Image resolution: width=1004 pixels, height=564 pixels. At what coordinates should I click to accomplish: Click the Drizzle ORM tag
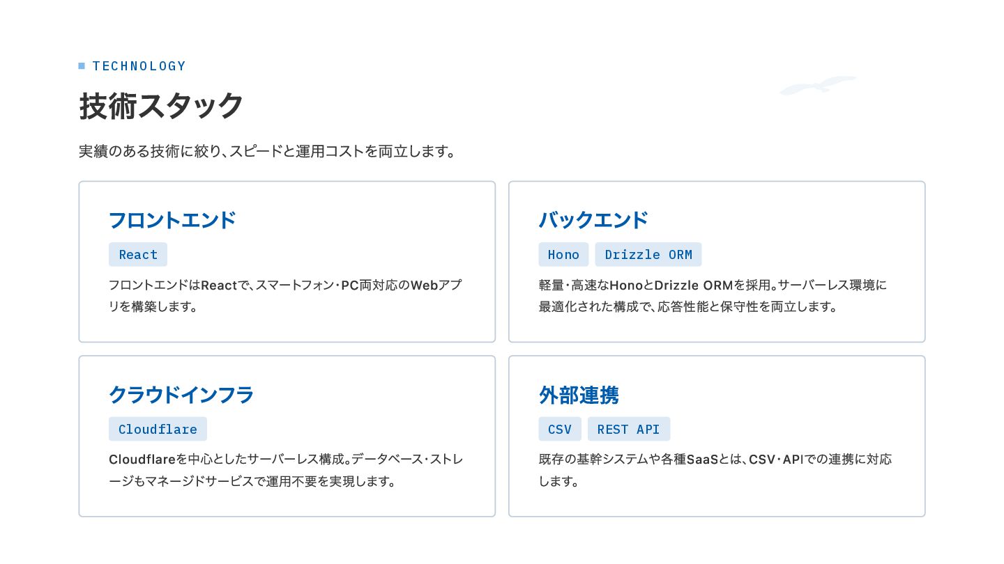pyautogui.click(x=648, y=254)
